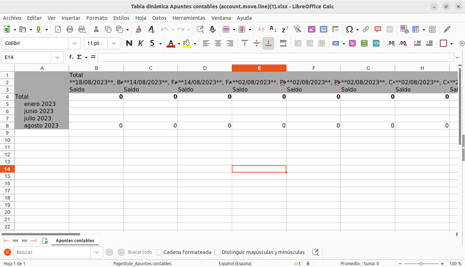The height and width of the screenshot is (267, 465).
Task: Enable Distinguir mayúsculas y minúsculas checkbox
Action: [217, 252]
